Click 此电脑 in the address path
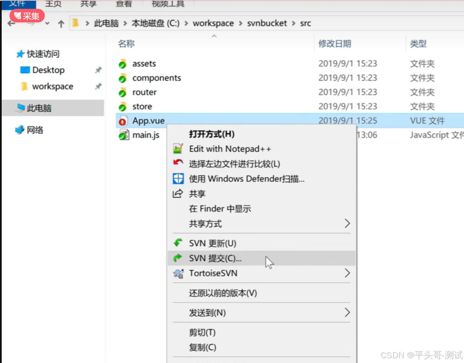The height and width of the screenshot is (363, 464). pyautogui.click(x=106, y=23)
